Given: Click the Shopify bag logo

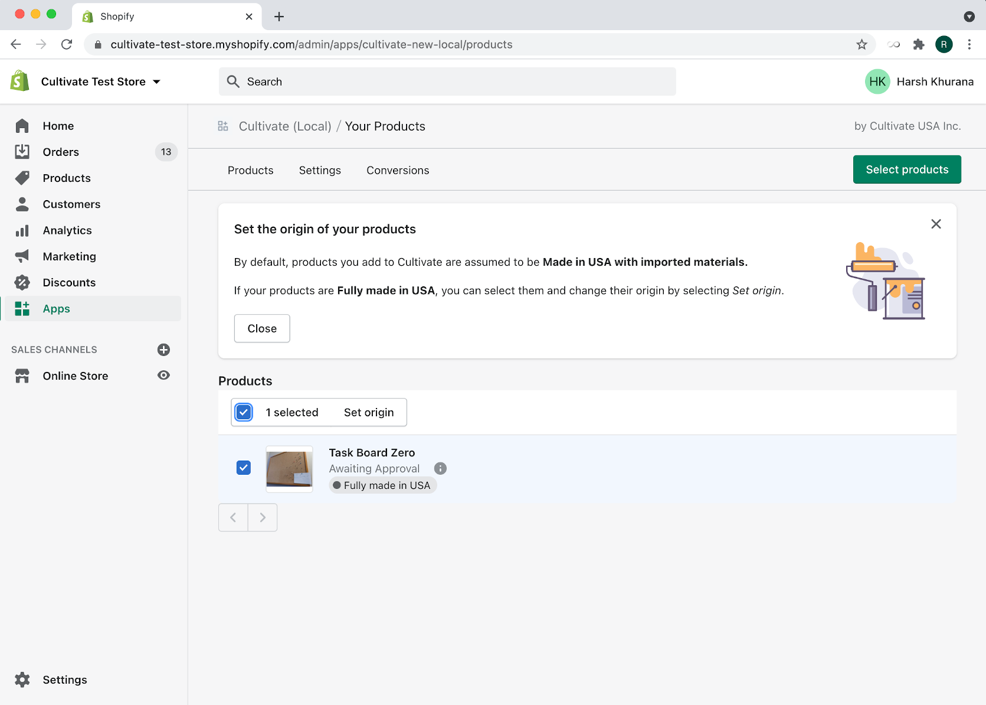Looking at the screenshot, I should tap(20, 81).
